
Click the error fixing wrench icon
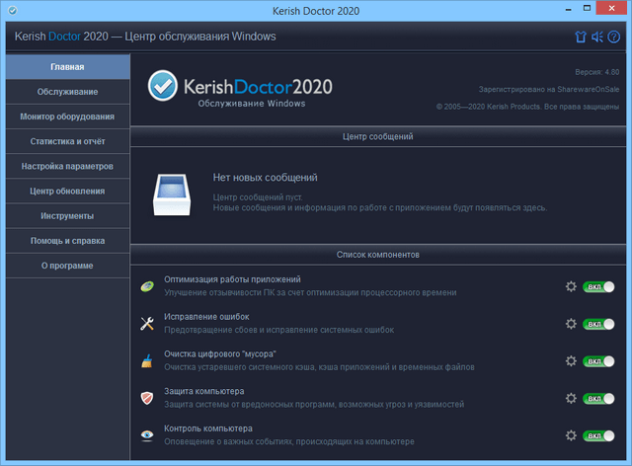147,324
